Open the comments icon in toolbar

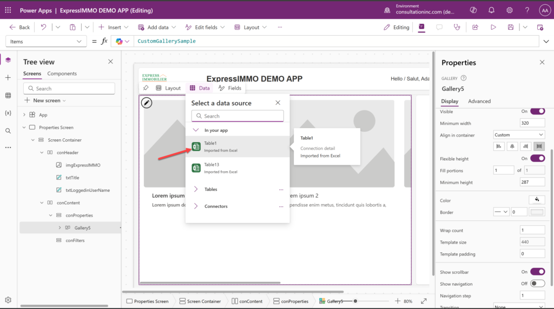[439, 27]
